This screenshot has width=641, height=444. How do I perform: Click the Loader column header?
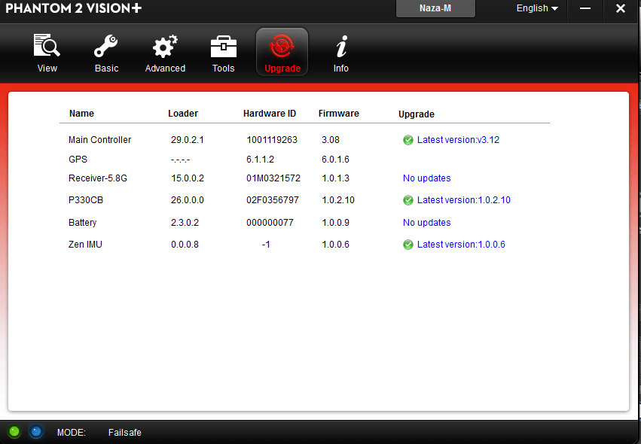coord(183,113)
